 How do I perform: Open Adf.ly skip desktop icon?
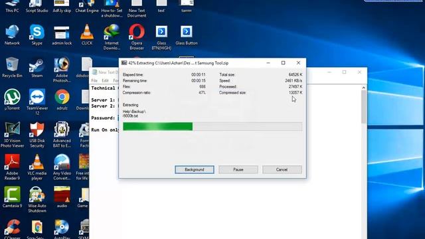click(x=62, y=7)
